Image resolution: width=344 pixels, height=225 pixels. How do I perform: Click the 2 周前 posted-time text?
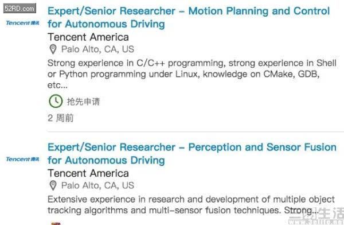tap(61, 118)
